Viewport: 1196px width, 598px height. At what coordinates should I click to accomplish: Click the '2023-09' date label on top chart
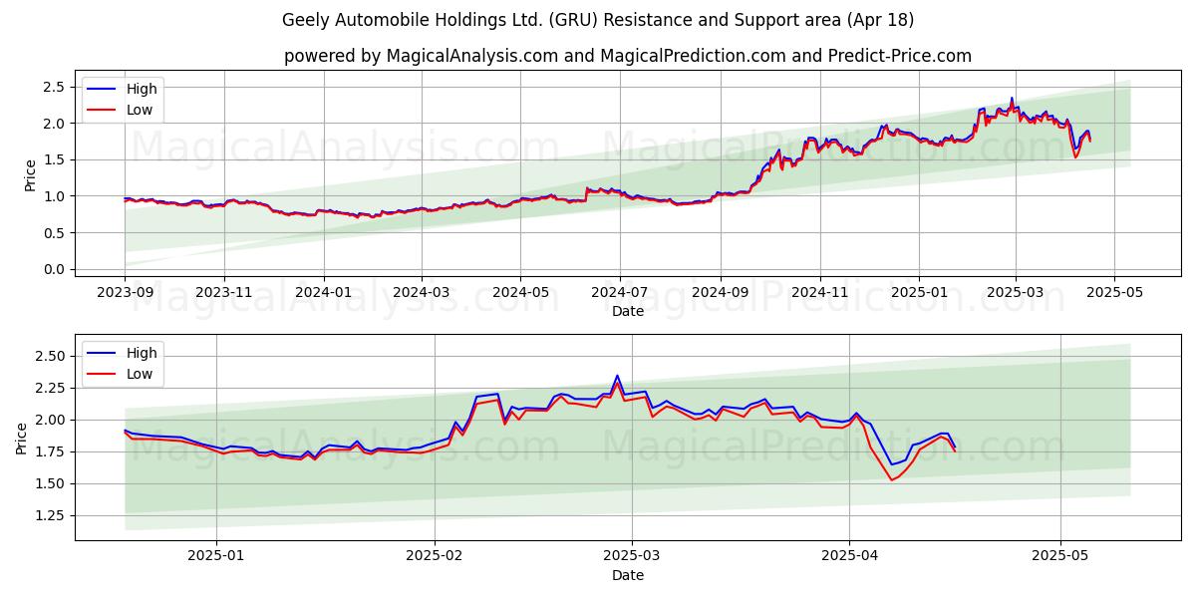(x=125, y=293)
